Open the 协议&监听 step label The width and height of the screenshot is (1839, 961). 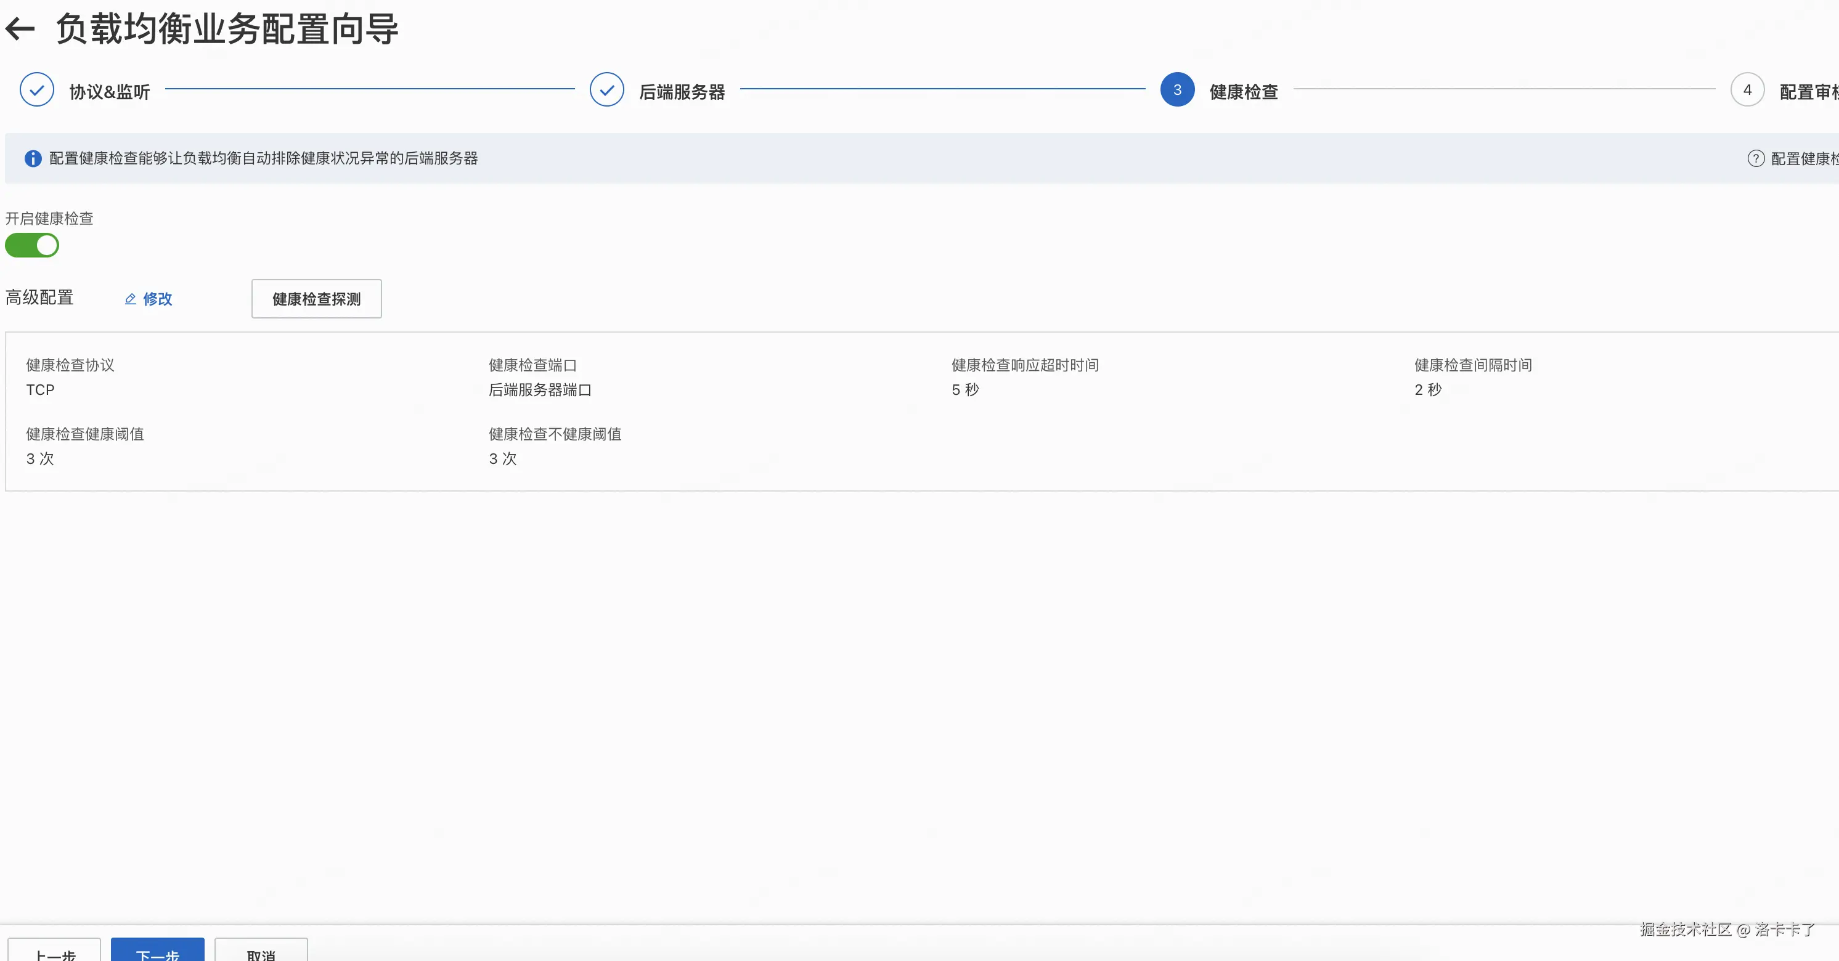coord(109,92)
